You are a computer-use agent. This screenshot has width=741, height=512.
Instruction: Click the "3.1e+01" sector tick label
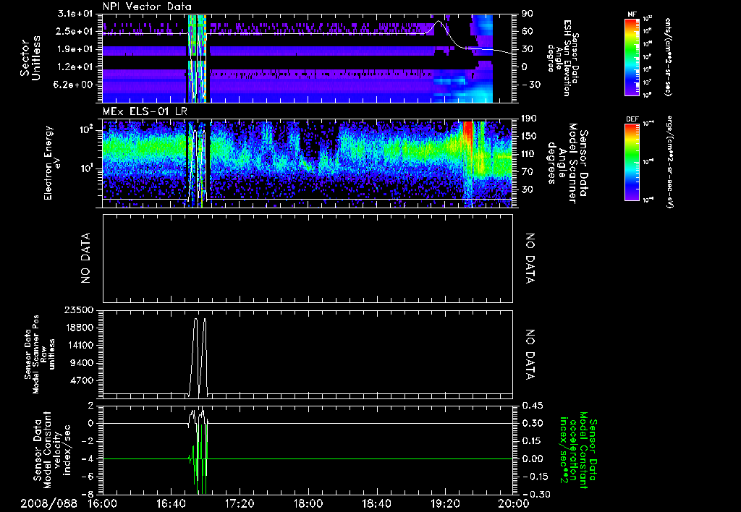coord(75,14)
